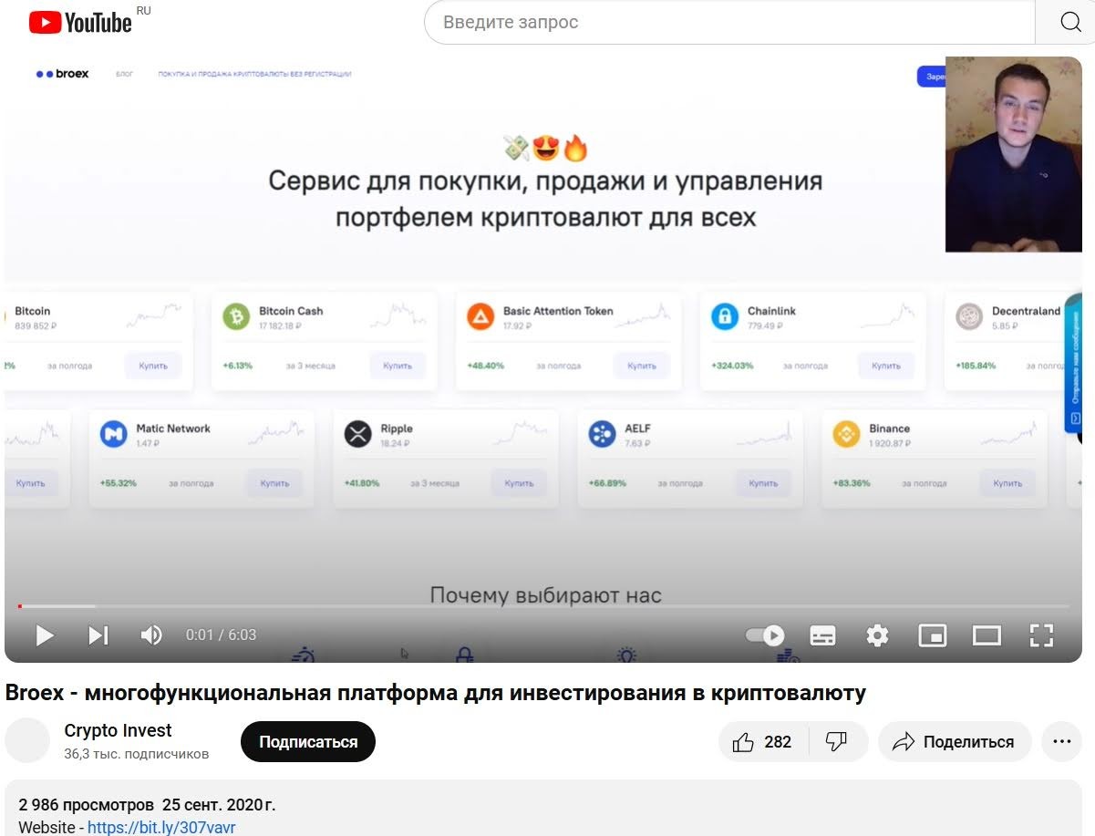The image size is (1095, 836).
Task: Focus the search query input field
Action: (729, 22)
